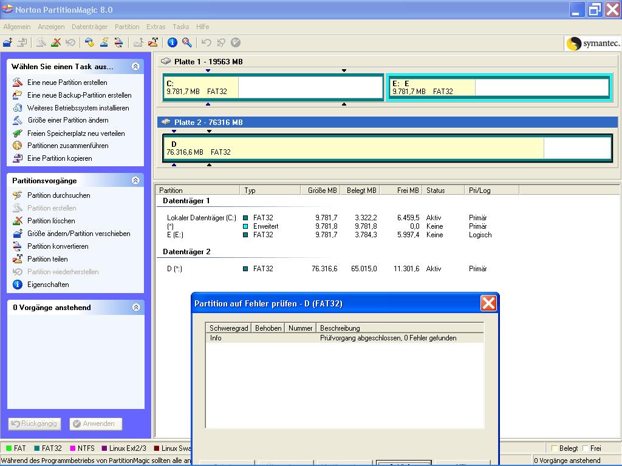Image resolution: width=622 pixels, height=466 pixels.
Task: Click the Copy partition toolbar icon
Action: 22,42
